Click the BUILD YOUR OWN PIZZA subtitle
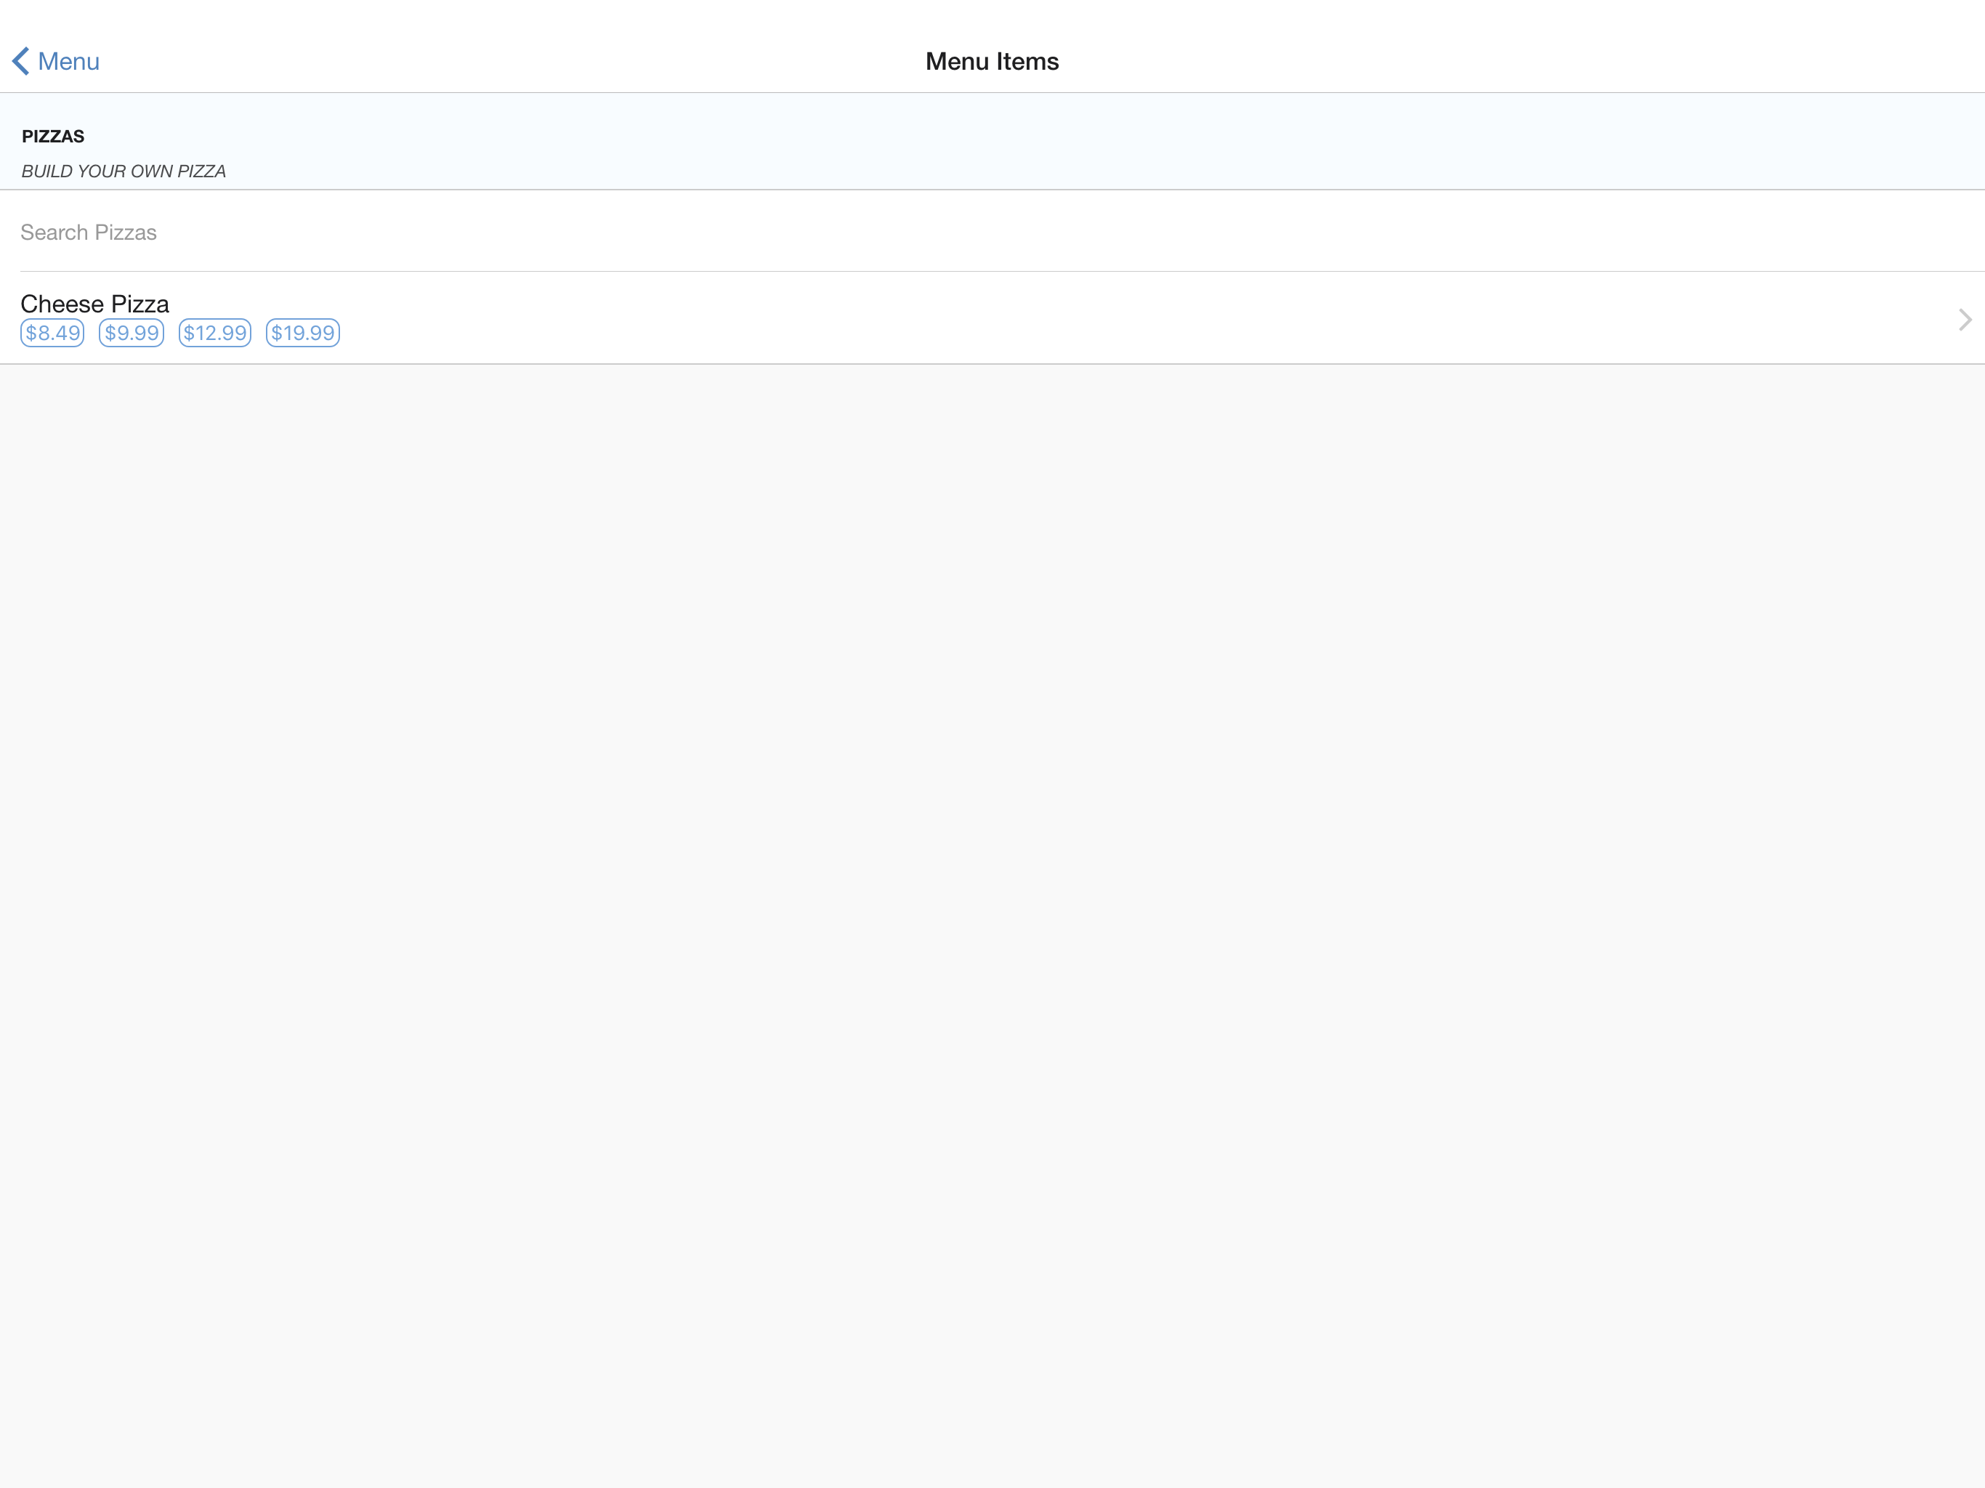Viewport: 1985px width, 1488px height. (x=124, y=171)
